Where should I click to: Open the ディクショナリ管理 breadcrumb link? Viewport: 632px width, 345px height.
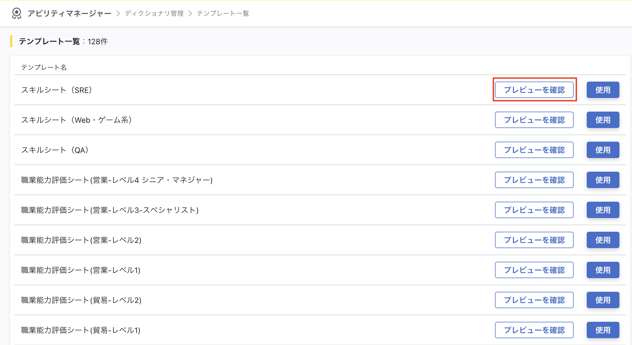point(154,13)
